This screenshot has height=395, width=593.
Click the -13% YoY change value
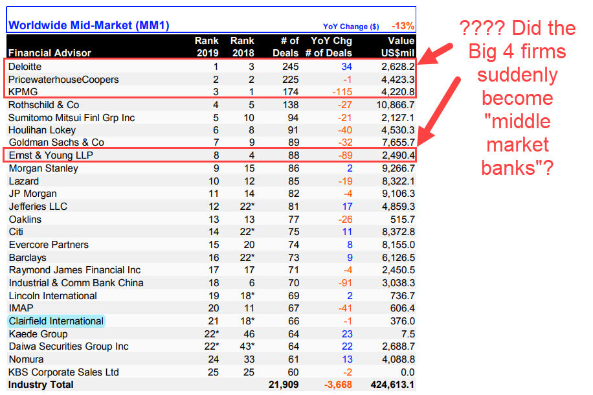click(x=403, y=26)
